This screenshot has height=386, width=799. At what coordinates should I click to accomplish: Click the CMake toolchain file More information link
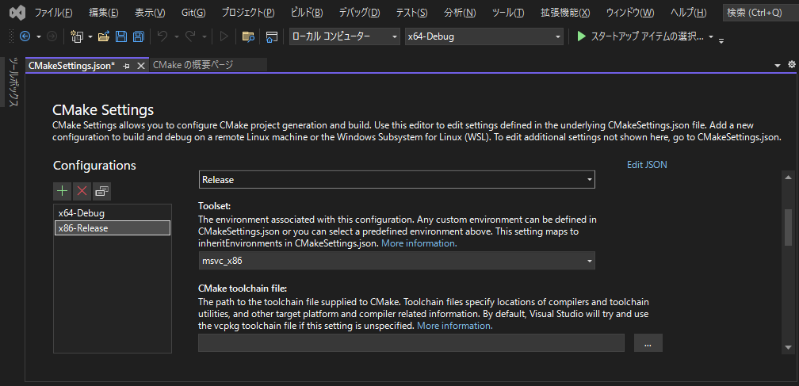tap(454, 326)
